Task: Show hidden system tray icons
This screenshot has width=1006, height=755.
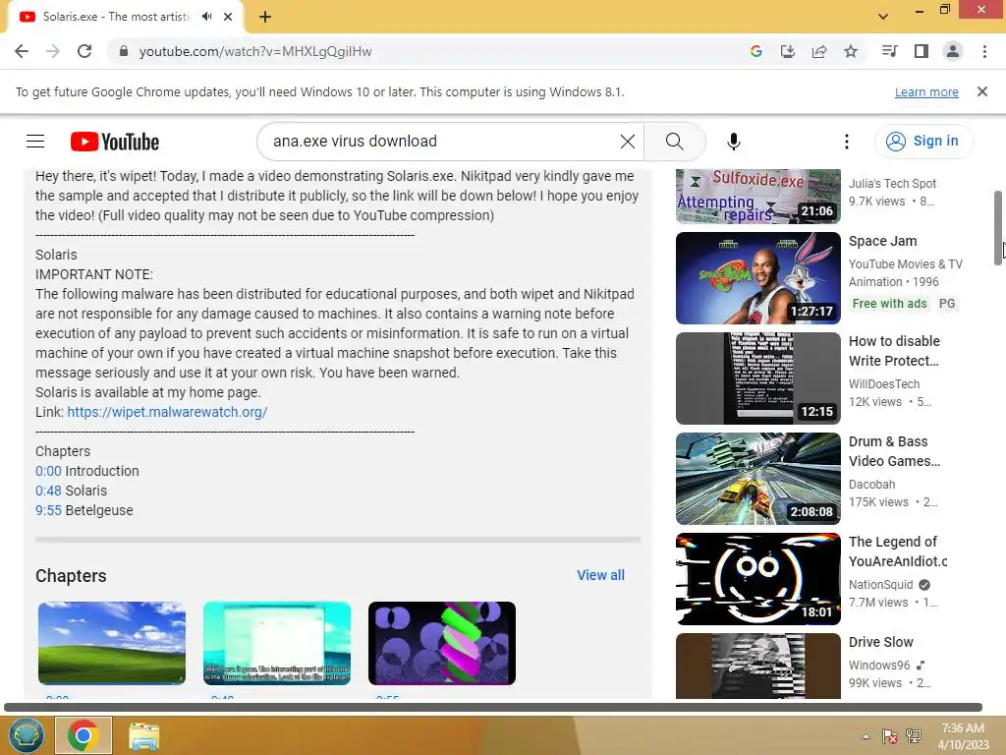Action: (866, 736)
